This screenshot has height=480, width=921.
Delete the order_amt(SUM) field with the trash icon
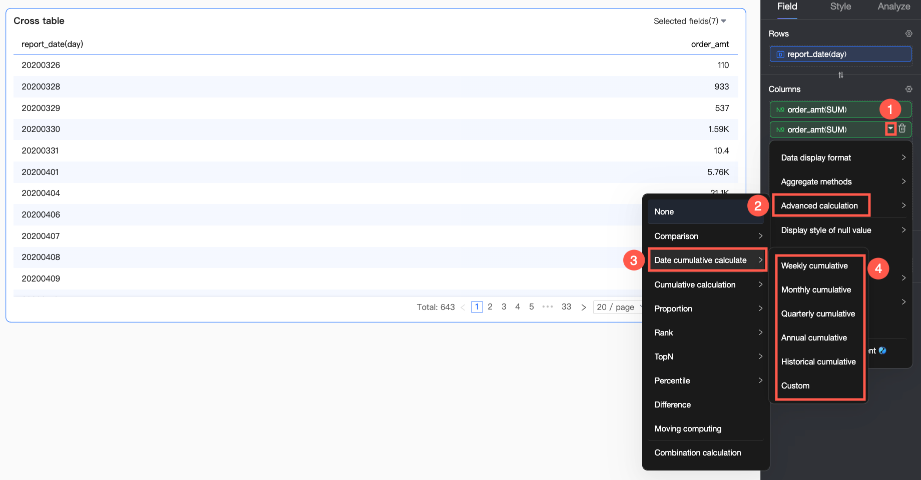902,128
